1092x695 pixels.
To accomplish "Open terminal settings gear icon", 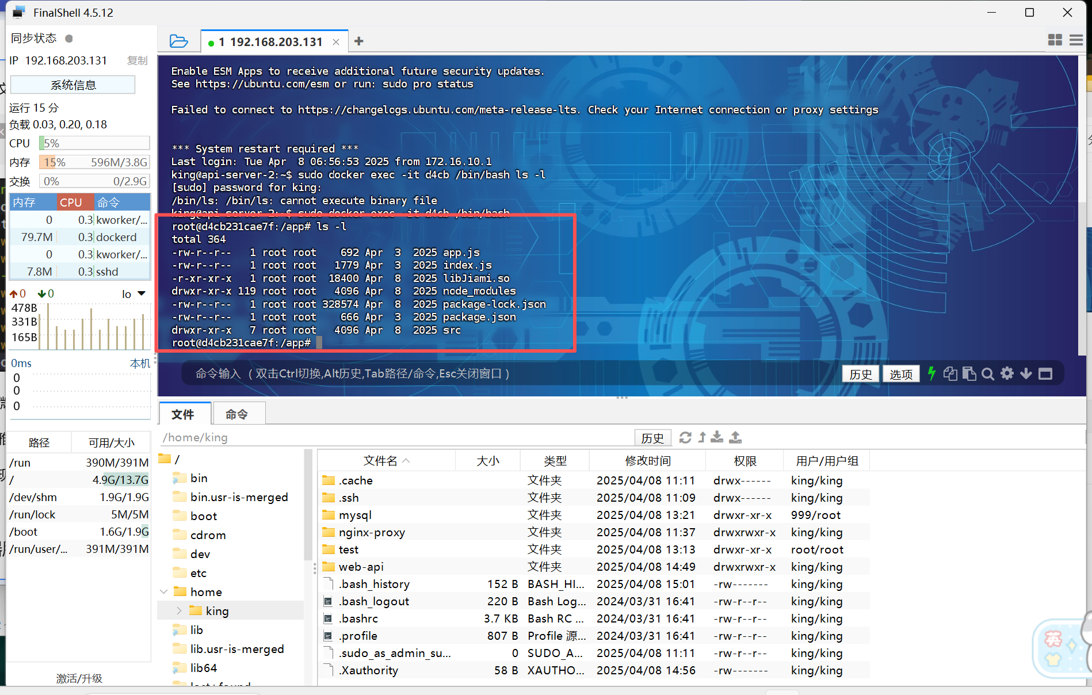I will coord(1007,374).
